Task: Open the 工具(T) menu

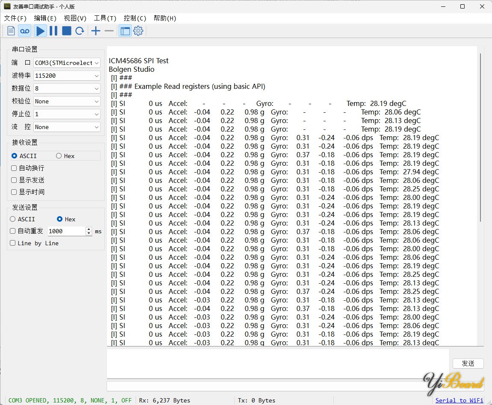Action: point(105,18)
